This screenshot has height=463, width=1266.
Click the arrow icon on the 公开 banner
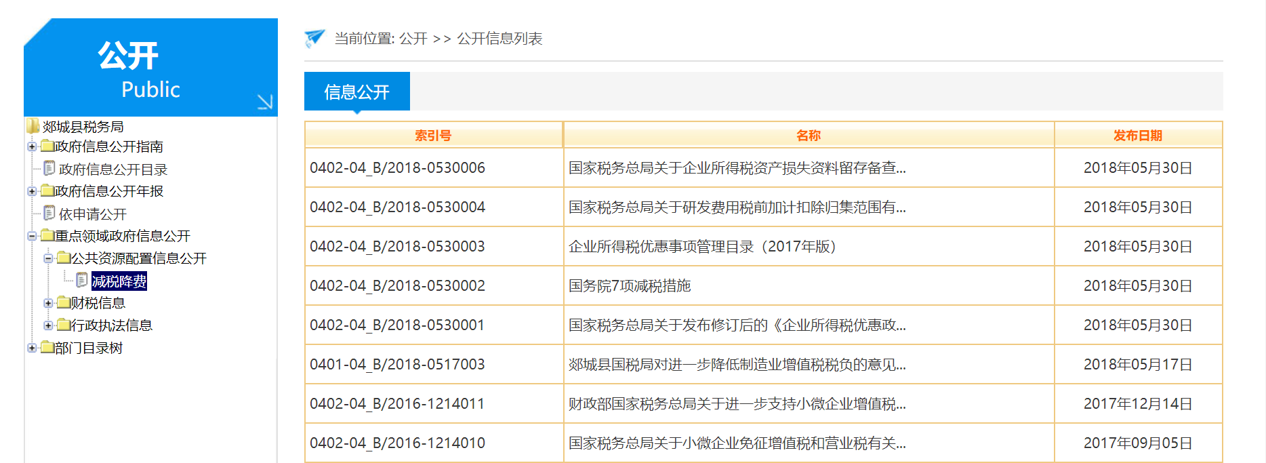pos(265,102)
